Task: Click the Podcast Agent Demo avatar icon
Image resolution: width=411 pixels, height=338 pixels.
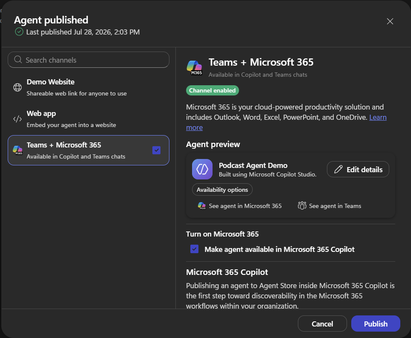Action: point(202,169)
